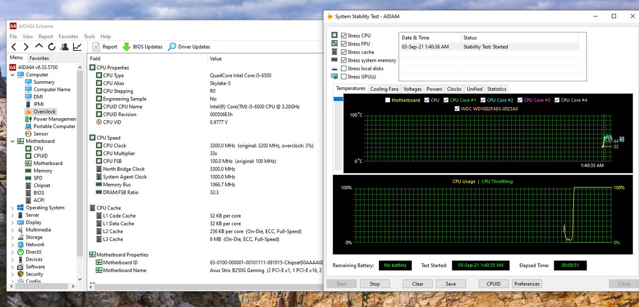
Task: Select the Stability Test: Started log row
Action: (489, 47)
